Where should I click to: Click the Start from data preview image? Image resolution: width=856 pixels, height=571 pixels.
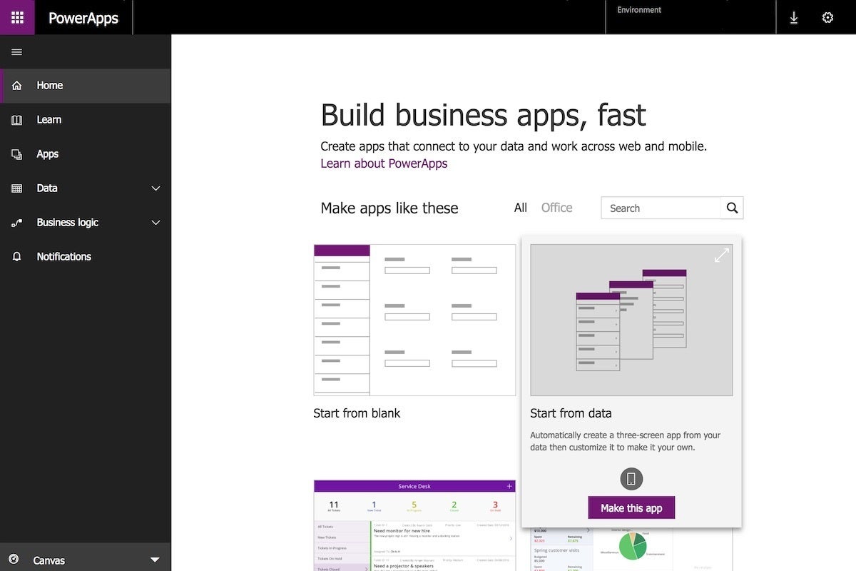pos(631,320)
